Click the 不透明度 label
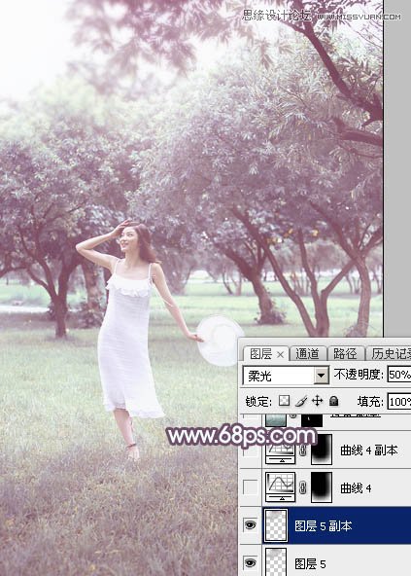Screen dimensions: 411x576 359,375
